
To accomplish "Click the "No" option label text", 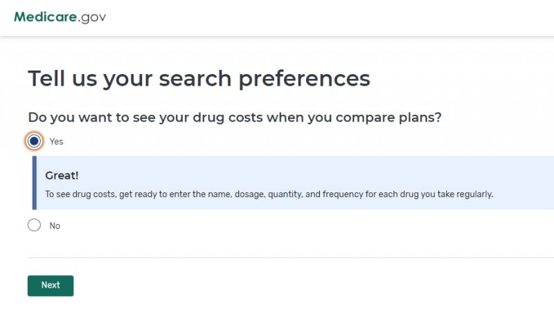I will [x=55, y=225].
